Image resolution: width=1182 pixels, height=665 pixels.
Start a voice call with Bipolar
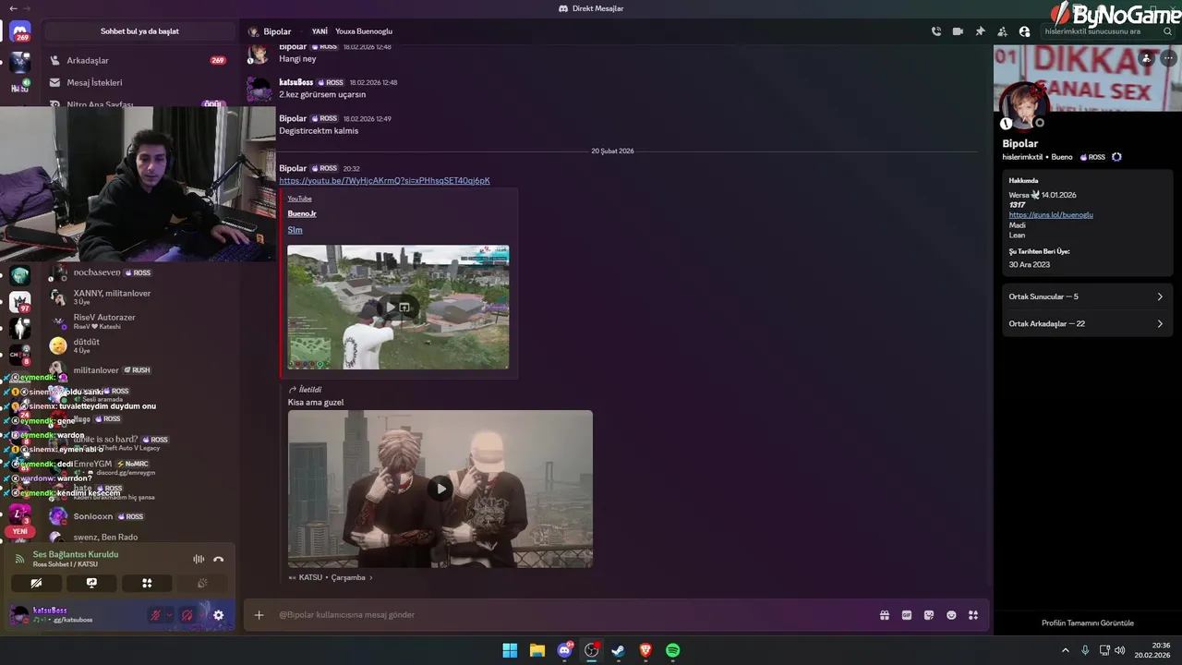(936, 31)
